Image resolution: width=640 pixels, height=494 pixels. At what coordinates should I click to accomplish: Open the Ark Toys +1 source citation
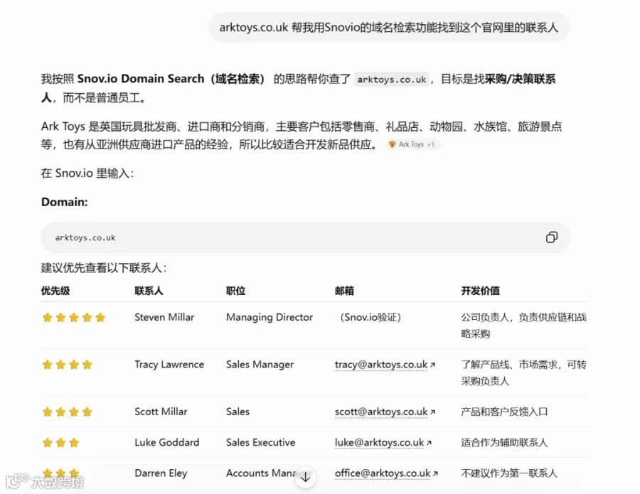pos(412,144)
